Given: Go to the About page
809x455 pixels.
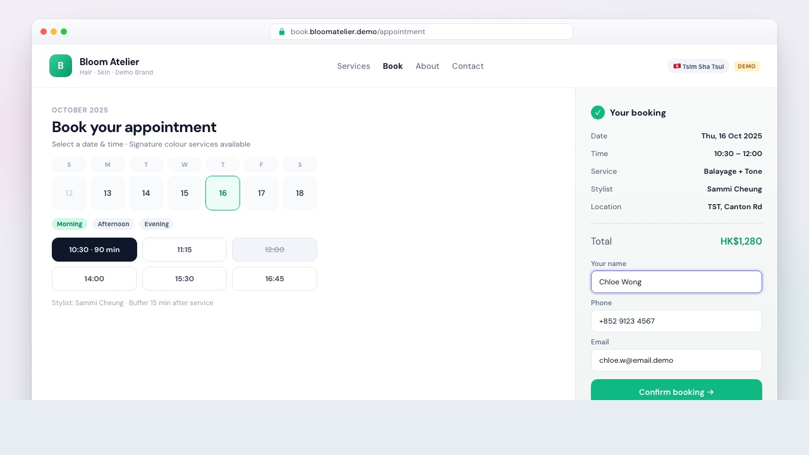Looking at the screenshot, I should (x=427, y=66).
